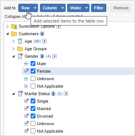
Task: Click the Marital Status field label
Action: pos(37,94)
